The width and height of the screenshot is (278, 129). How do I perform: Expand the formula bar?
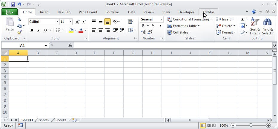[x=274, y=46]
